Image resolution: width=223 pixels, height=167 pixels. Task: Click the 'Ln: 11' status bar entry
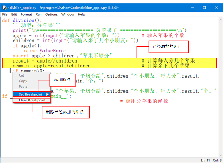click(205, 160)
